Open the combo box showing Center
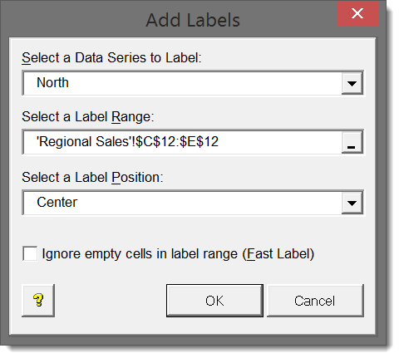 point(193,203)
